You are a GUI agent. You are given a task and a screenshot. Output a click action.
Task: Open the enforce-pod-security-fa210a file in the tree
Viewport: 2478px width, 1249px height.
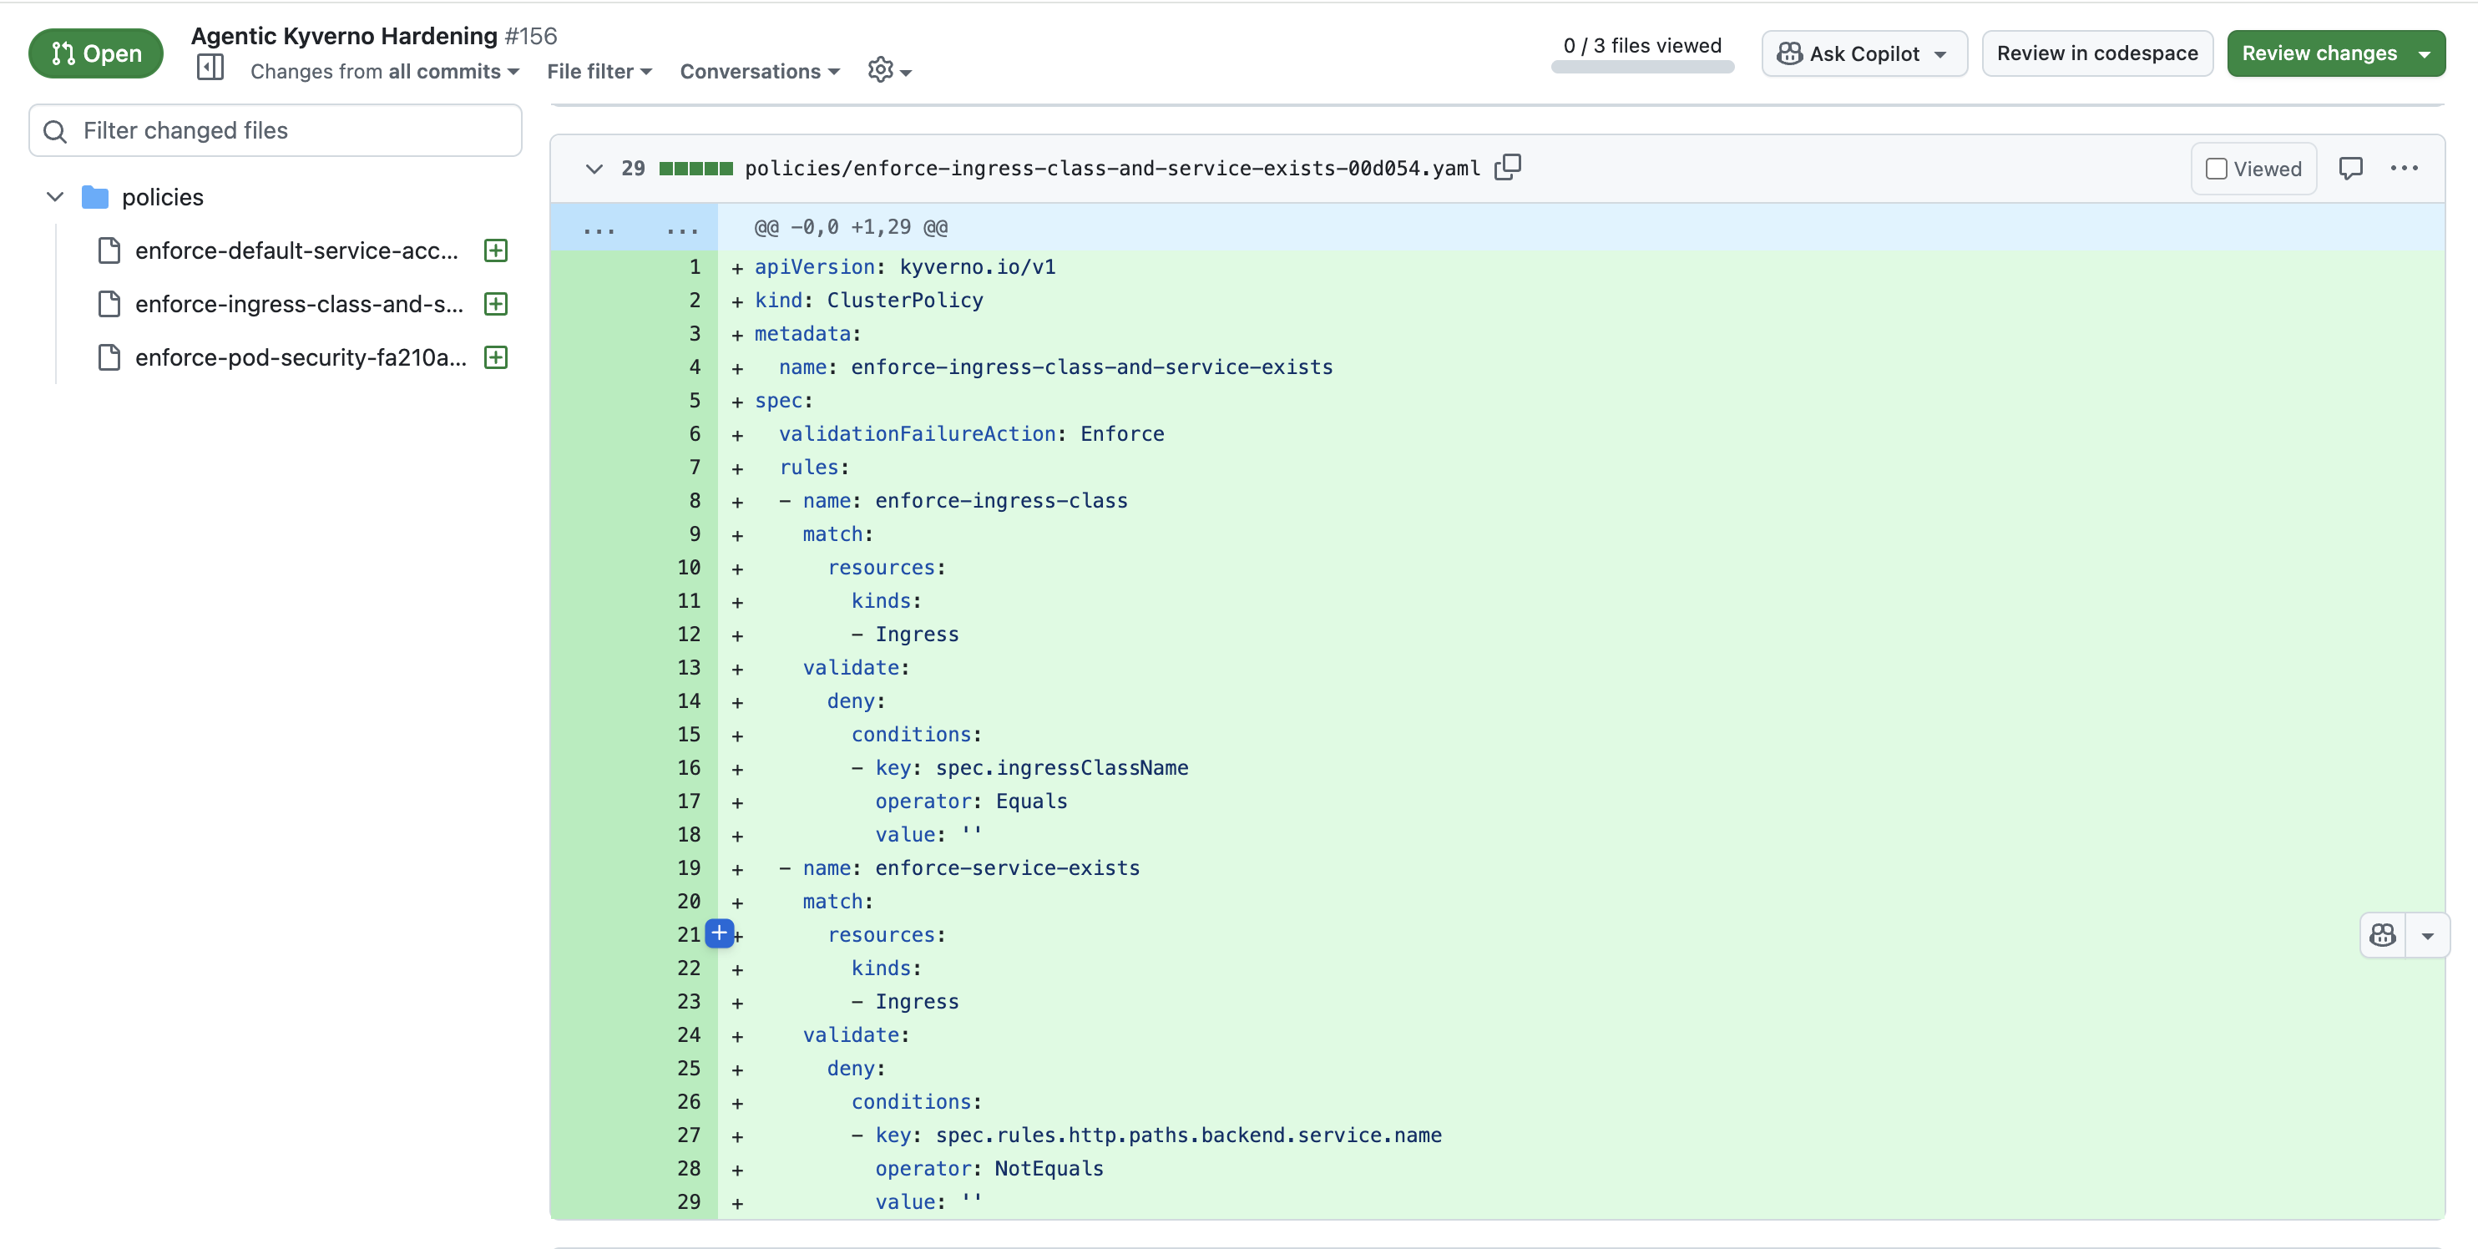click(301, 358)
